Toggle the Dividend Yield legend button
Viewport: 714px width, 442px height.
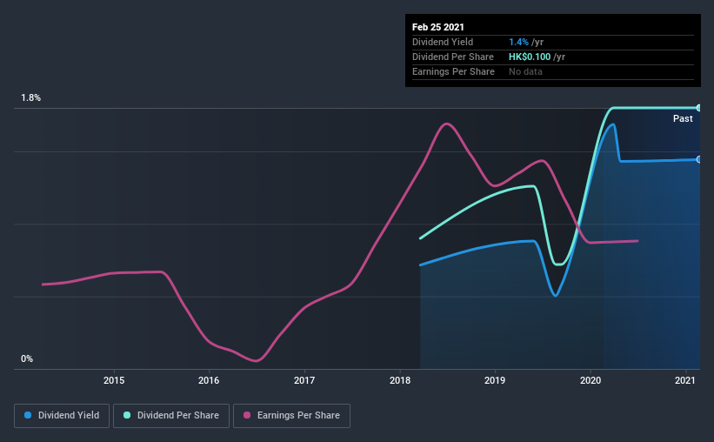[62, 416]
